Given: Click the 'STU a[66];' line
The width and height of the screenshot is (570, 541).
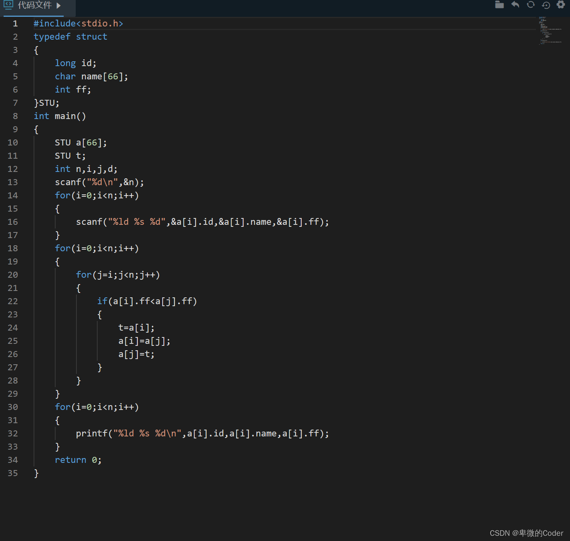Looking at the screenshot, I should [x=81, y=143].
